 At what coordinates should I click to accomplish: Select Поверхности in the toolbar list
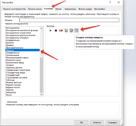click(13, 53)
